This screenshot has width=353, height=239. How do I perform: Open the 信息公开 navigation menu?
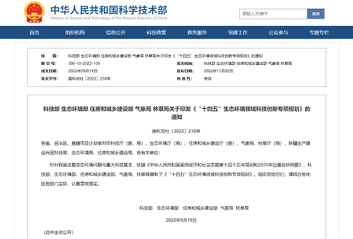click(116, 33)
